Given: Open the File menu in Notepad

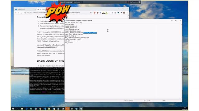Looking at the screenshot, I should point(66,23).
